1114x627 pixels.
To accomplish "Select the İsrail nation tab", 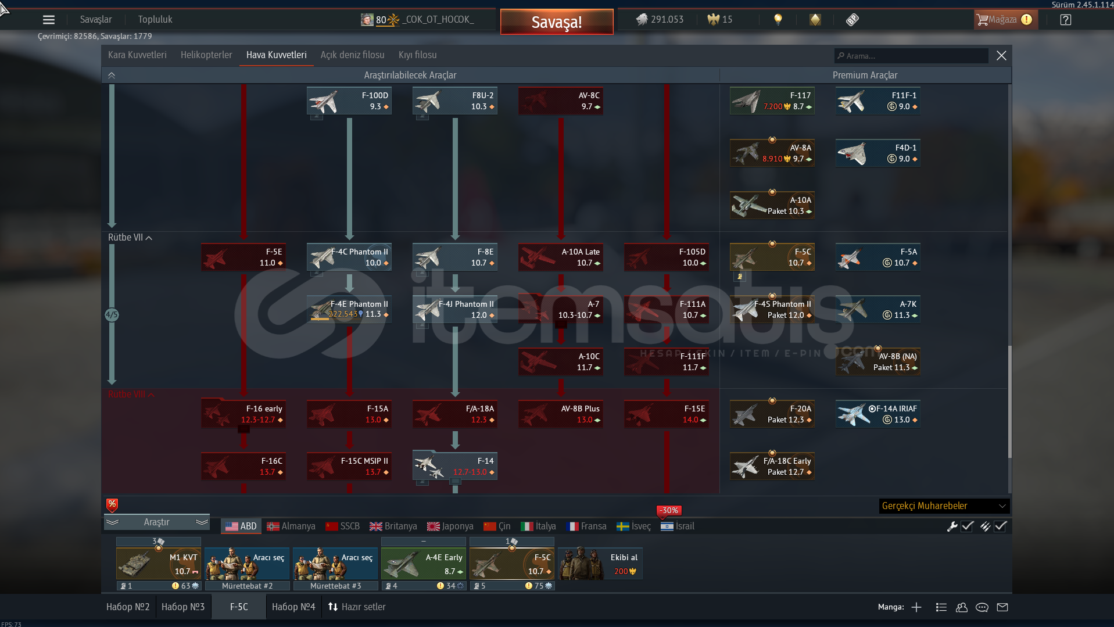I will 678,526.
